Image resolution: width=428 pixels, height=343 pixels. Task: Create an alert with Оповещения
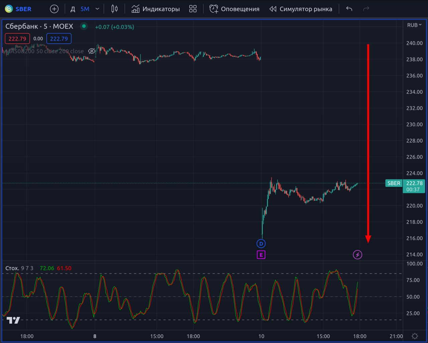pos(234,9)
